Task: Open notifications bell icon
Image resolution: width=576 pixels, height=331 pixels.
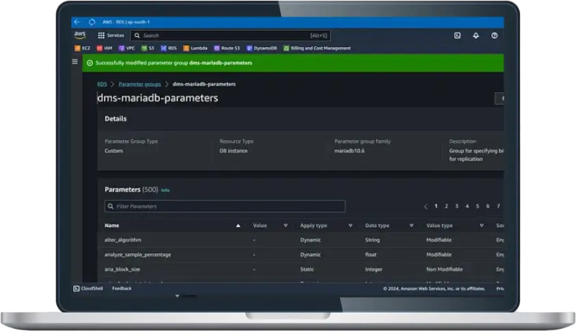Action: pos(476,35)
